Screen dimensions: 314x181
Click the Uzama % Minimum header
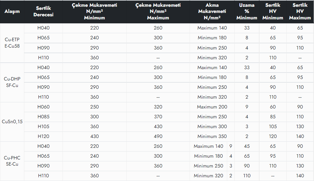247,12
